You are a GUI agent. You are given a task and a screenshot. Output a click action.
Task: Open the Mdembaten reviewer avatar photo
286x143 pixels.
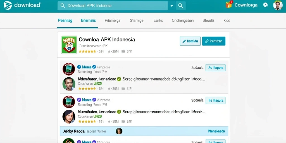point(69,84)
